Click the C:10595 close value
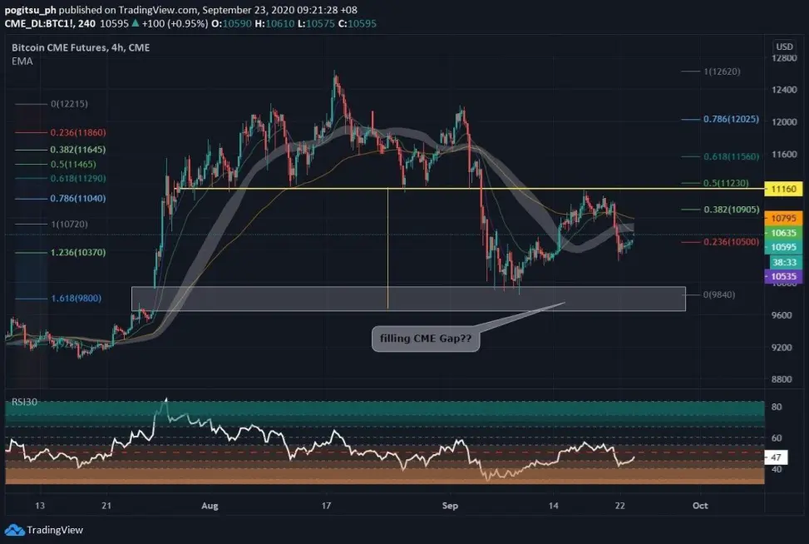The height and width of the screenshot is (544, 809). coord(358,23)
